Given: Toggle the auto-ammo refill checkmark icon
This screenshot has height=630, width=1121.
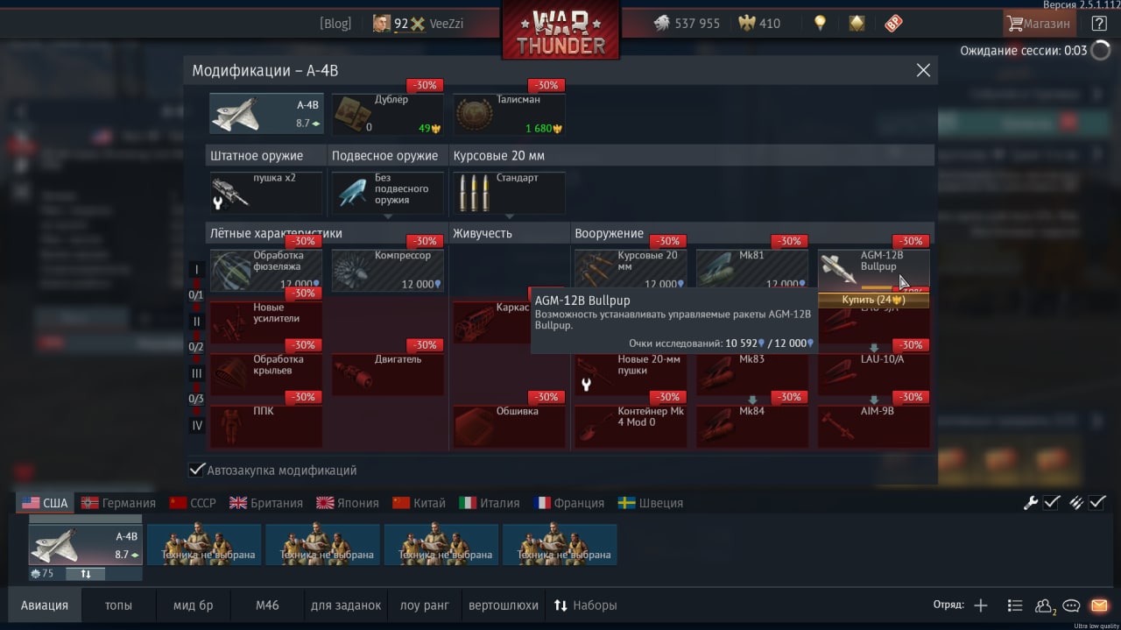Looking at the screenshot, I should click(x=1098, y=503).
